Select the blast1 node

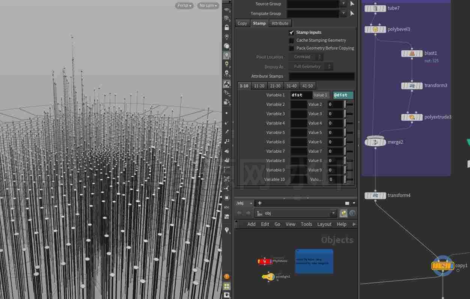[x=412, y=53]
